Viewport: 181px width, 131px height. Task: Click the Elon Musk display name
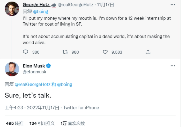[34, 66]
